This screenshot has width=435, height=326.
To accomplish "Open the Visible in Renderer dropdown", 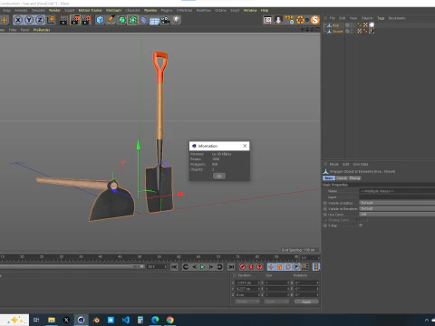I will click(397, 208).
